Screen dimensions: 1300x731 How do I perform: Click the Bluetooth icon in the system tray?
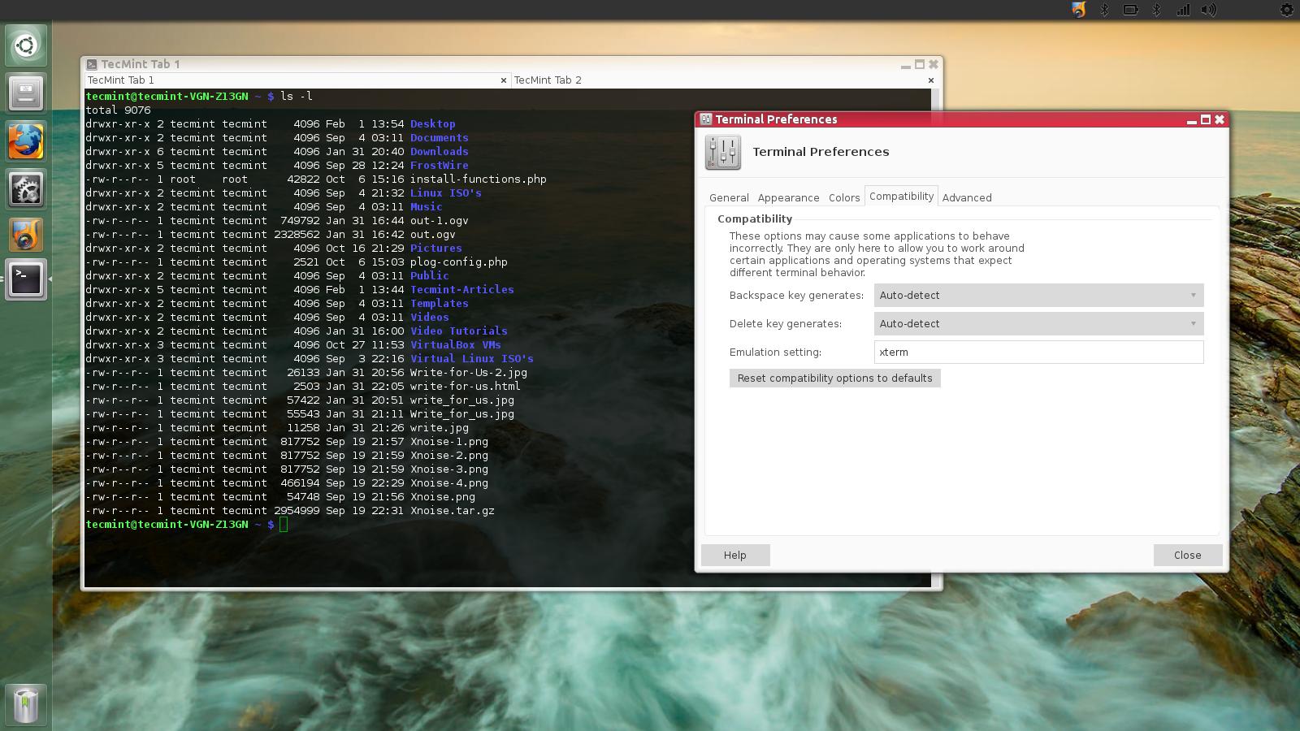[1103, 10]
